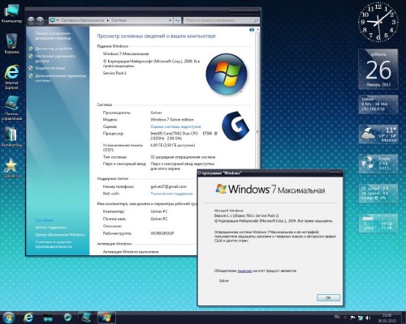Launch Internet Explorer from the desktop
This screenshot has width=406, height=324.
[x=11, y=77]
